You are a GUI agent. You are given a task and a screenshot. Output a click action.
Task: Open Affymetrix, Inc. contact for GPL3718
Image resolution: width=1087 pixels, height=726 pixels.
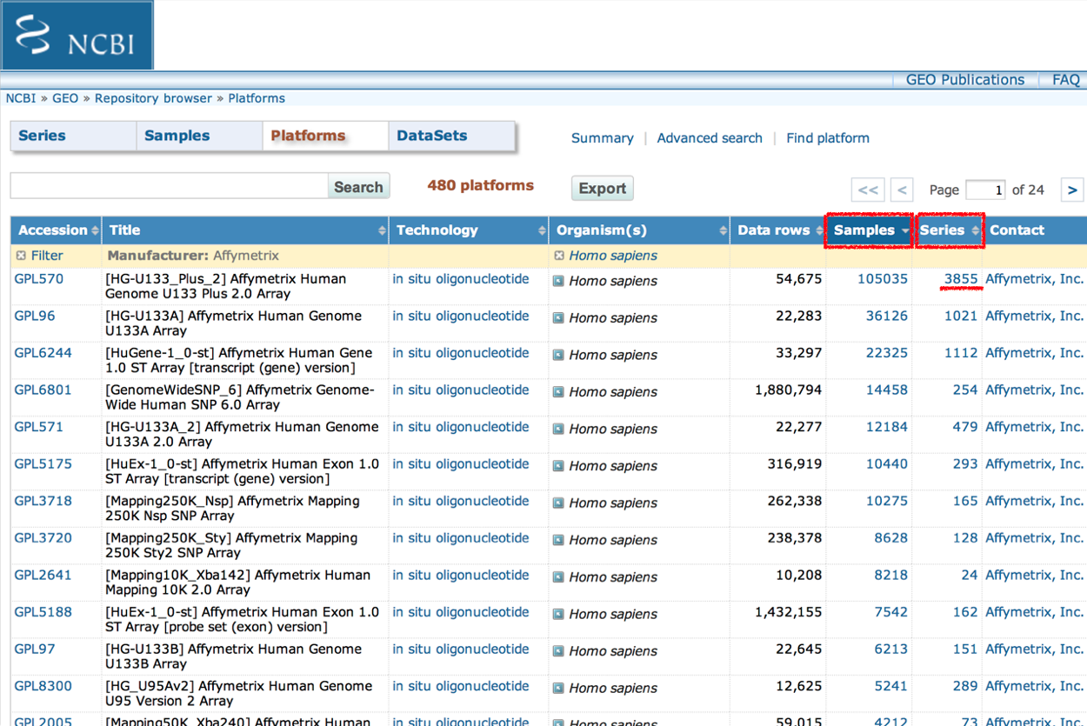(1035, 501)
